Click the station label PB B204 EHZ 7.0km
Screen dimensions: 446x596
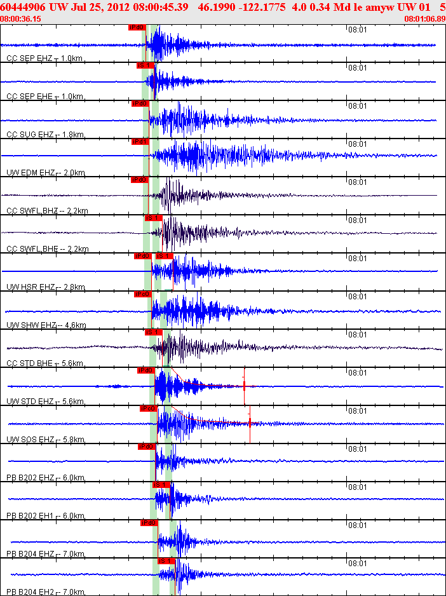coord(46,554)
